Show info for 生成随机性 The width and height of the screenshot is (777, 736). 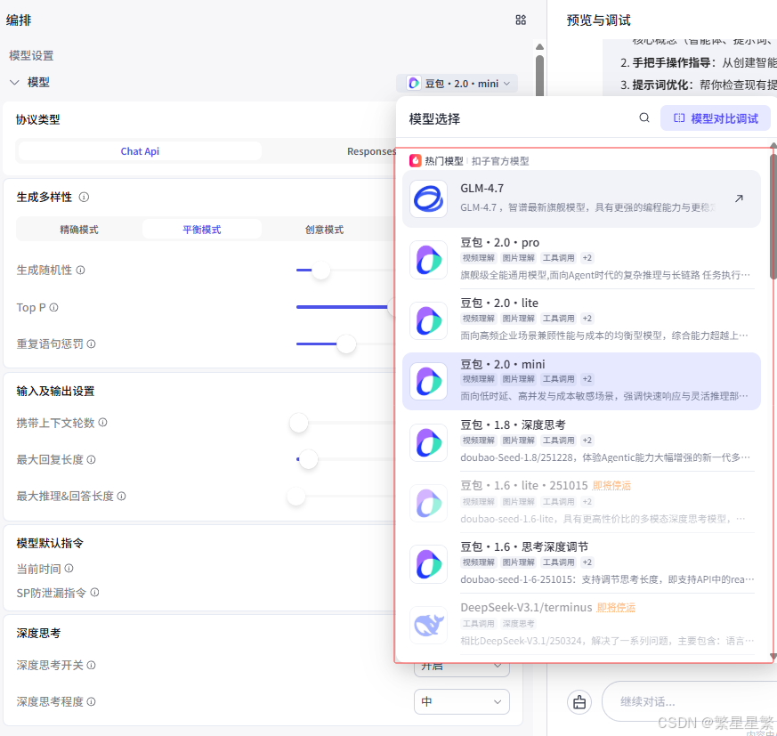click(80, 270)
